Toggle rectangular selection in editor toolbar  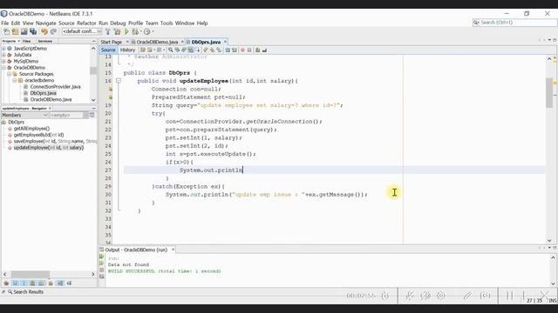tap(199, 50)
